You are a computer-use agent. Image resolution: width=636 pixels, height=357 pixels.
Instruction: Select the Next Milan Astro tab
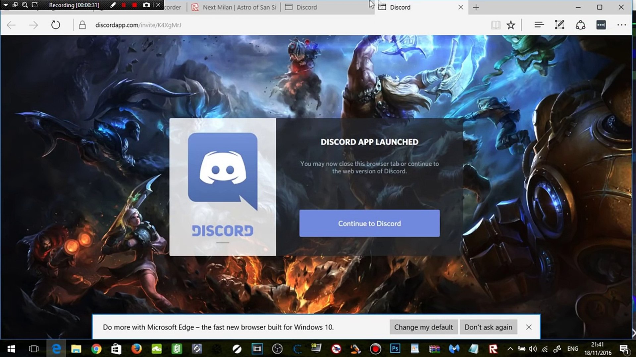click(239, 7)
